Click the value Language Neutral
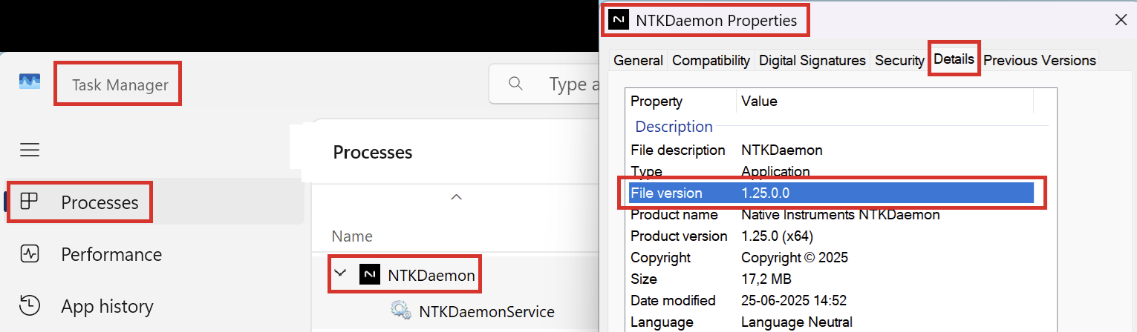This screenshot has height=332, width=1137. point(797,322)
